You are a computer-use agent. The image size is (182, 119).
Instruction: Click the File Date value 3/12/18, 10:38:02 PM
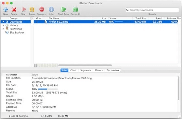[x=45, y=85]
